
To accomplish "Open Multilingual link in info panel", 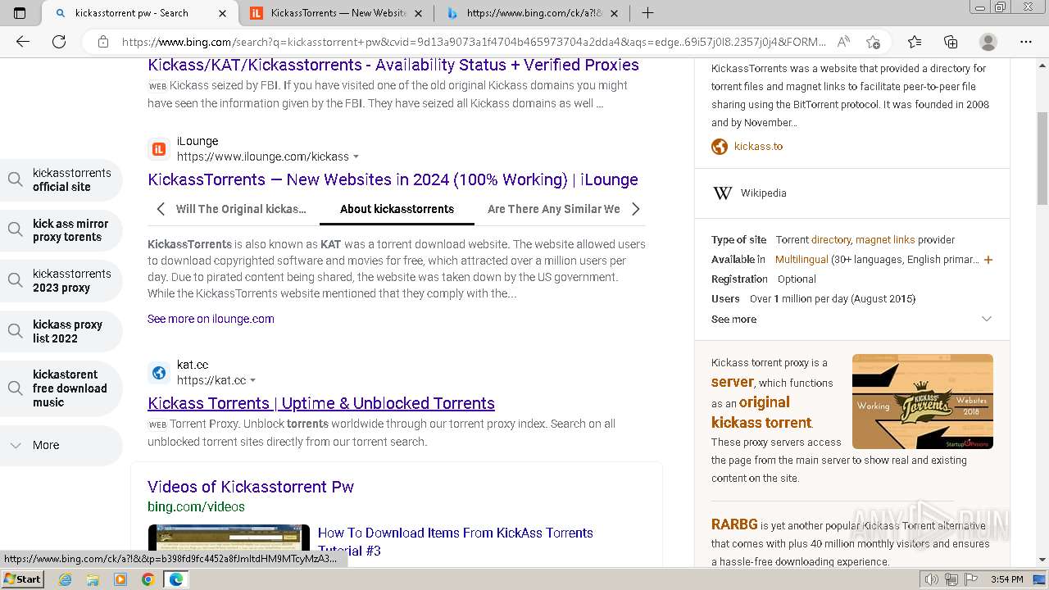I will (x=802, y=260).
